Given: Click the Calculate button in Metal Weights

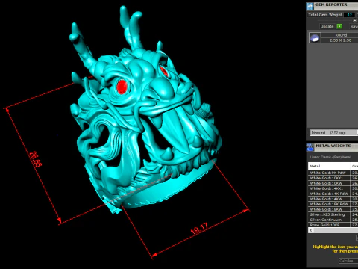Looking at the screenshot, I should click(348, 261).
